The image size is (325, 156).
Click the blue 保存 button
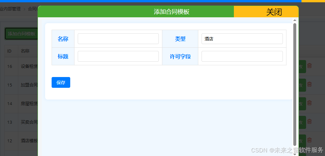[61, 83]
